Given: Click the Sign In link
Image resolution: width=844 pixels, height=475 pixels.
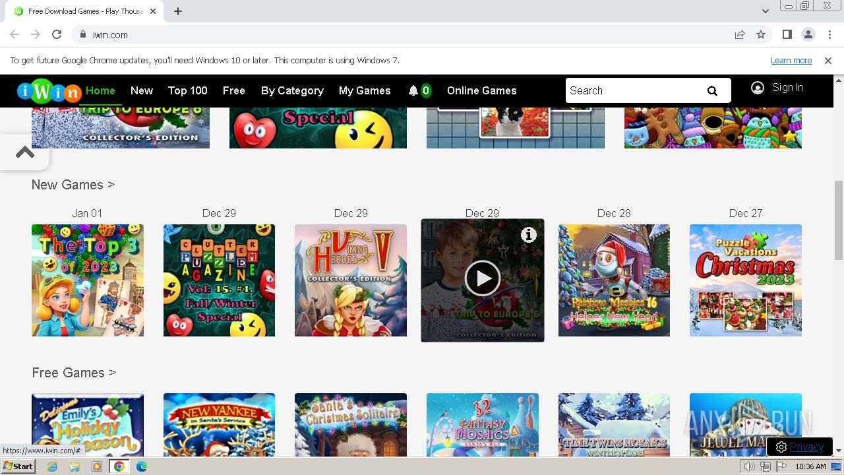Looking at the screenshot, I should (x=787, y=88).
